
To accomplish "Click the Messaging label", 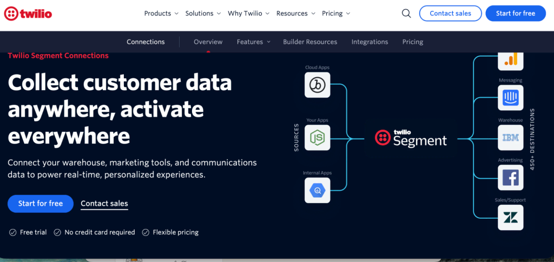I will (511, 80).
